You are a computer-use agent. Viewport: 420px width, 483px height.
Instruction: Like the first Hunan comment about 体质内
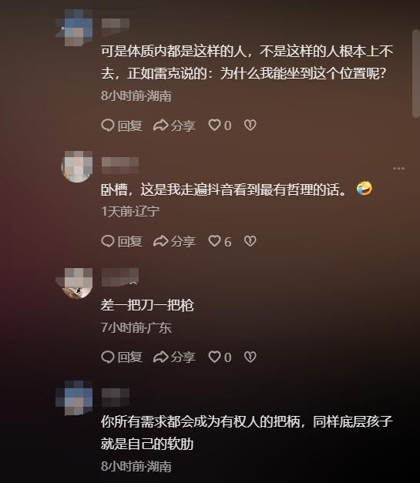point(220,126)
